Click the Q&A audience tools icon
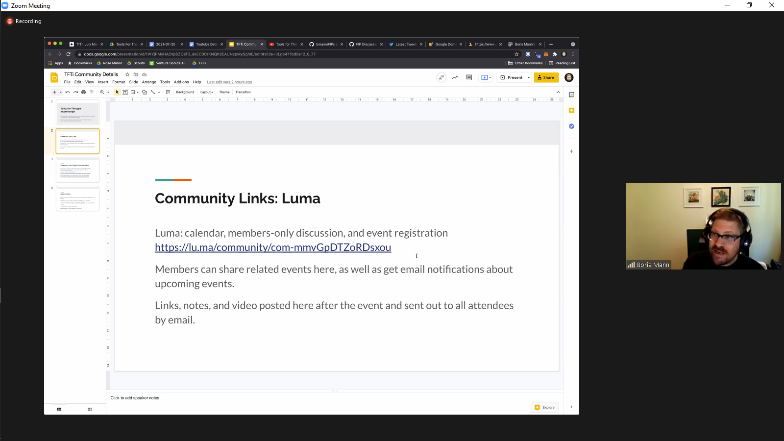784x441 pixels. 441,77
